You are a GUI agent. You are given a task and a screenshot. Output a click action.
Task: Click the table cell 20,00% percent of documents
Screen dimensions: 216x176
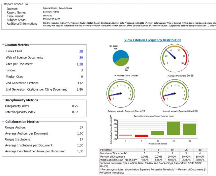172,157
